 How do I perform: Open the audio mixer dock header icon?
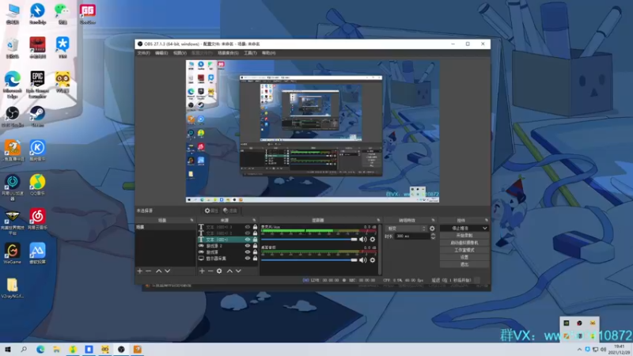point(378,220)
